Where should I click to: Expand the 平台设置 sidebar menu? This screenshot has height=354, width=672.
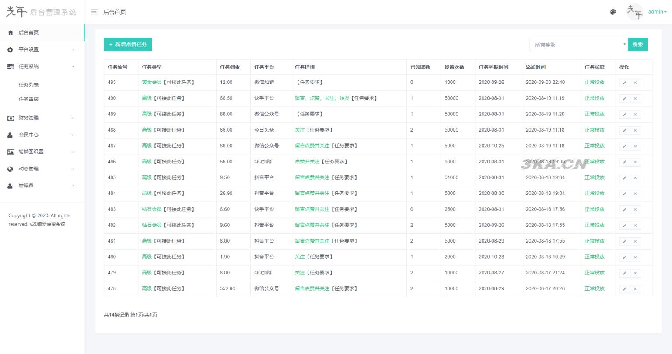tap(41, 49)
